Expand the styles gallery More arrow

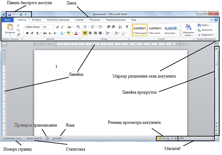pyautogui.click(x=180, y=34)
